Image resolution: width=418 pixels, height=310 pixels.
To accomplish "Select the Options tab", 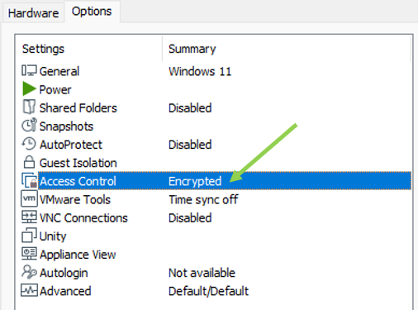I will click(x=92, y=12).
